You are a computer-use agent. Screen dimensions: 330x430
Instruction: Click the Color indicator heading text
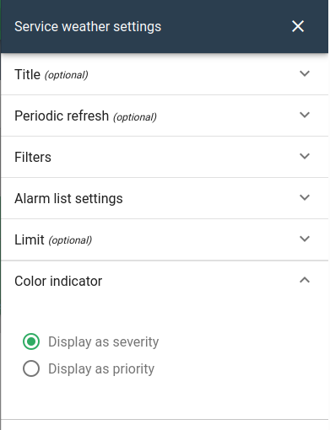58,281
